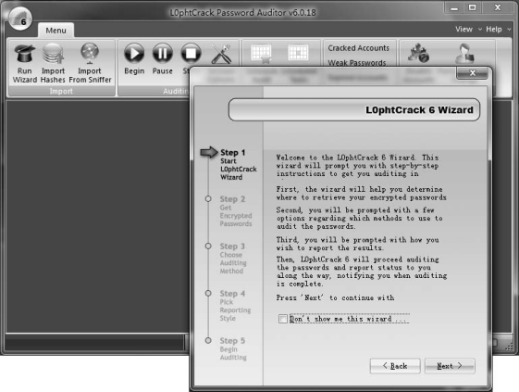Viewport: 519px width, 392px height.
Task: Click the round L0phtCrack 6 application orb
Action: 19,19
